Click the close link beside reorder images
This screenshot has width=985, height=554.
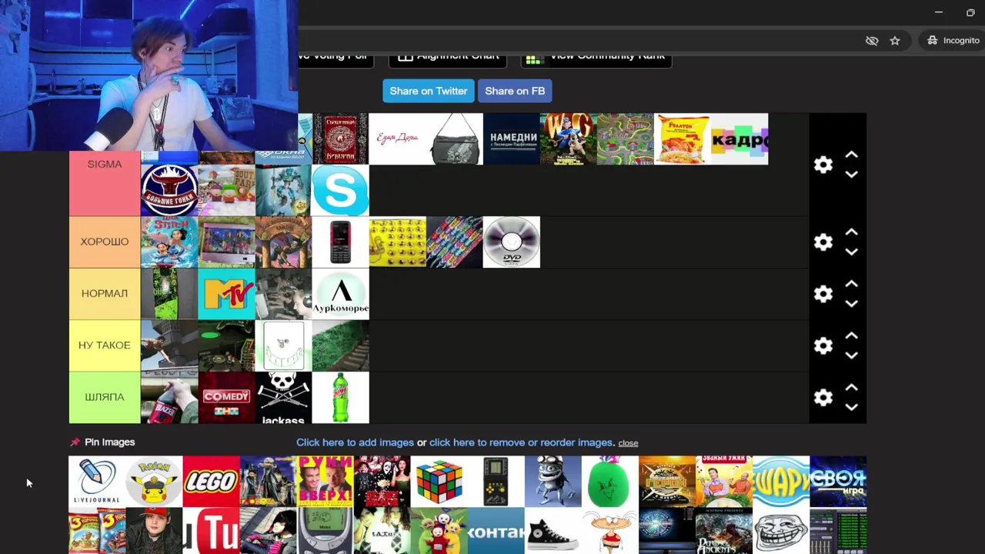click(628, 443)
